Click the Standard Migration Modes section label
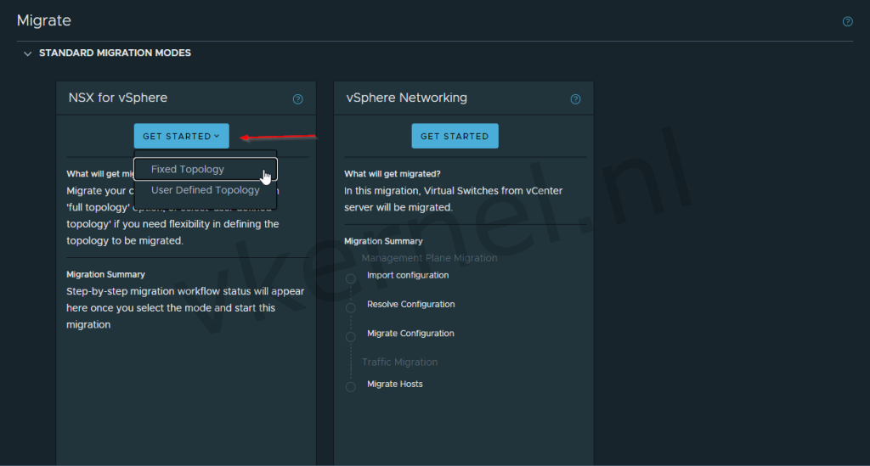This screenshot has width=870, height=466. pos(115,53)
